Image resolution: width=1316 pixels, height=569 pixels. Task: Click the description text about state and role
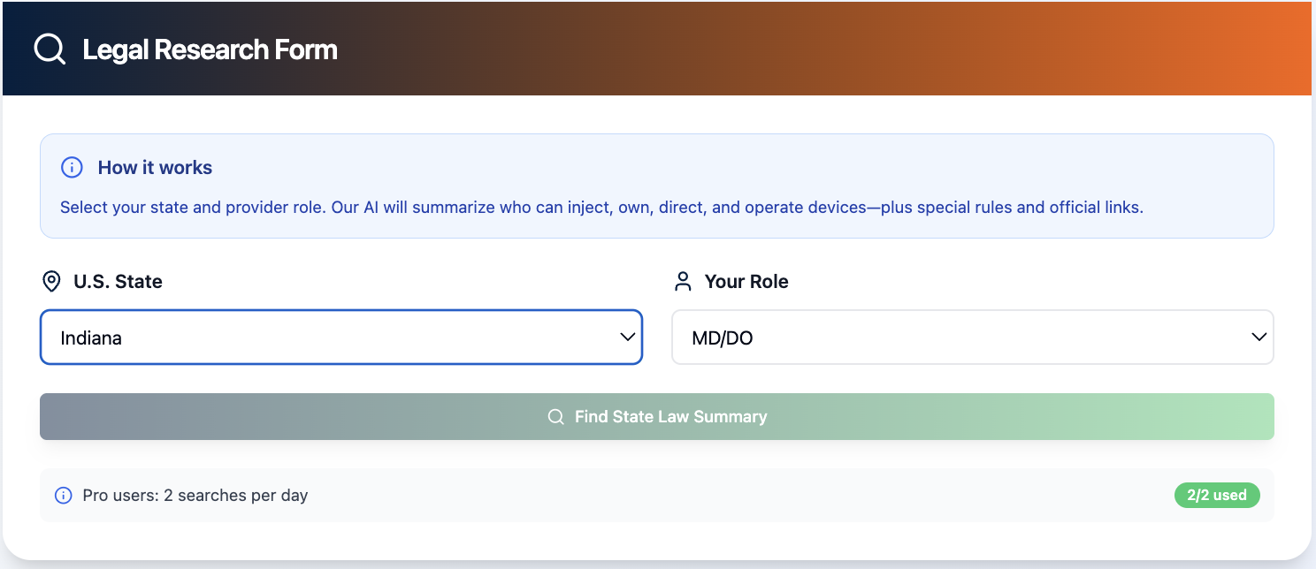601,208
